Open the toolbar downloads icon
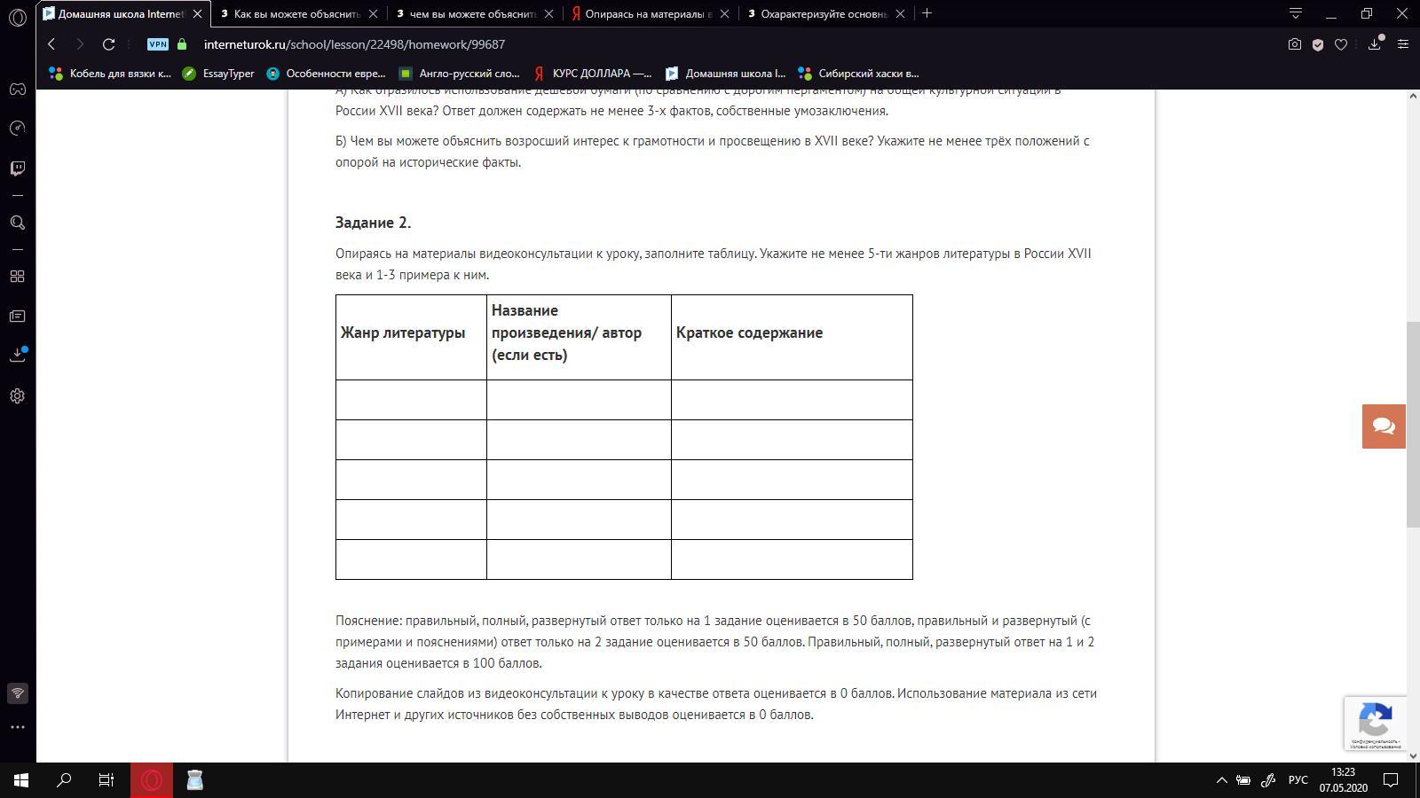Screen dimensions: 1420x798 [x=1375, y=44]
